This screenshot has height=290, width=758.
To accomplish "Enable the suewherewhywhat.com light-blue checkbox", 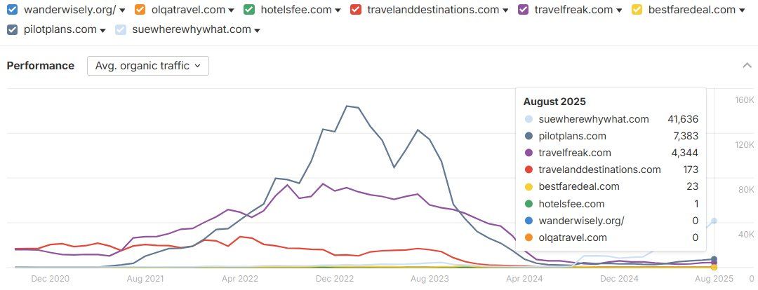I will pos(121,29).
